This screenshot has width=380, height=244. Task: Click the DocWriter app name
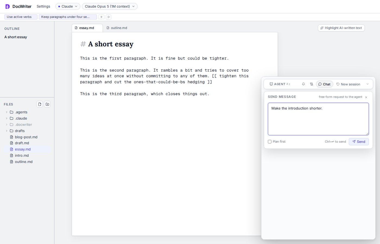[x=22, y=6]
